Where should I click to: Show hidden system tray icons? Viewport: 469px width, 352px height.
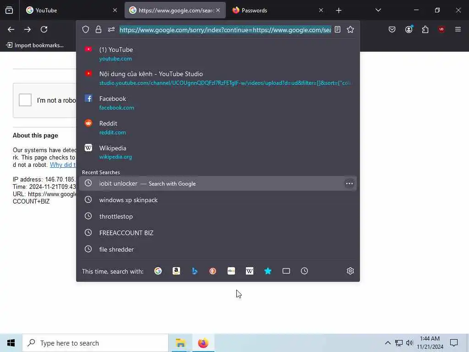(387, 343)
